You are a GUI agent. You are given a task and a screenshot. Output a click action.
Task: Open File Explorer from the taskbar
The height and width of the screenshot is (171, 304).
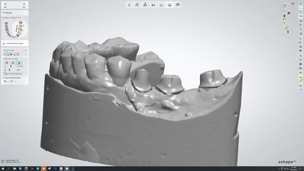[x=15, y=169]
